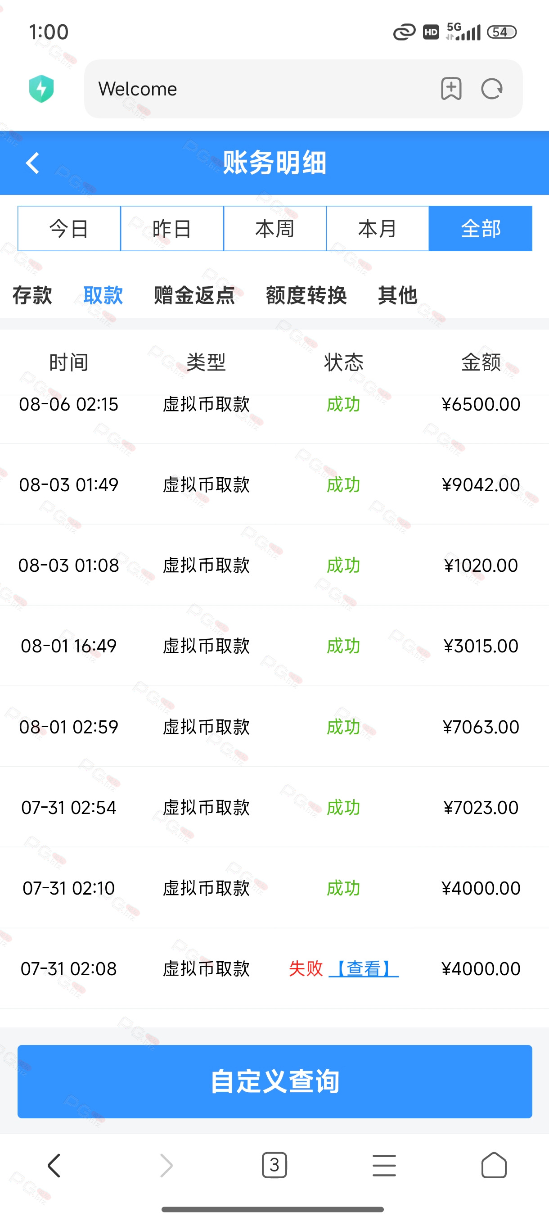Viewport: 549px width, 1221px height.
Task: Open the 存款 category tab
Action: point(32,295)
